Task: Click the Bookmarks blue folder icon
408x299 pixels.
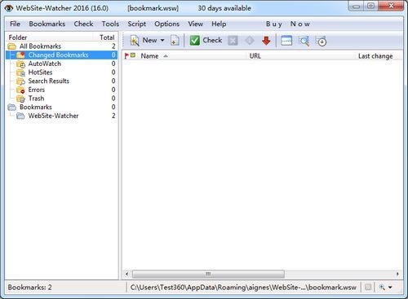Action: click(x=12, y=107)
